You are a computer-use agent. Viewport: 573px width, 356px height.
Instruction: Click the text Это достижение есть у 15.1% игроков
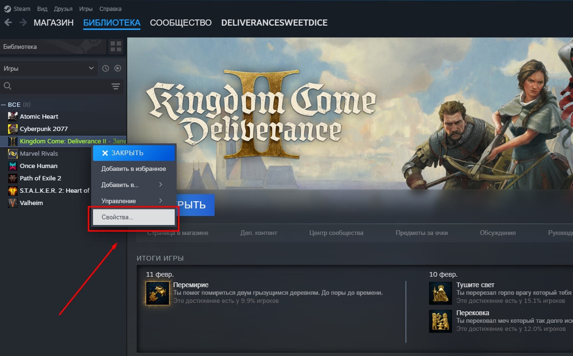pos(511,300)
